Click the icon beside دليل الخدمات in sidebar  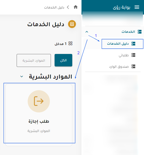133,44
